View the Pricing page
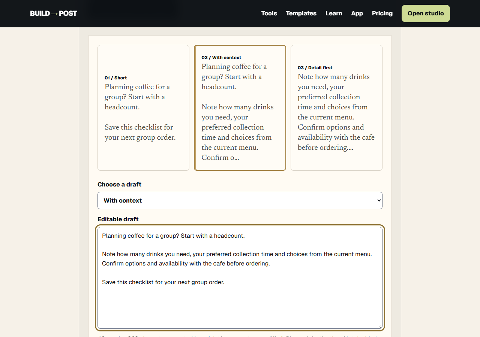Viewport: 480px width, 337px height. [382, 13]
